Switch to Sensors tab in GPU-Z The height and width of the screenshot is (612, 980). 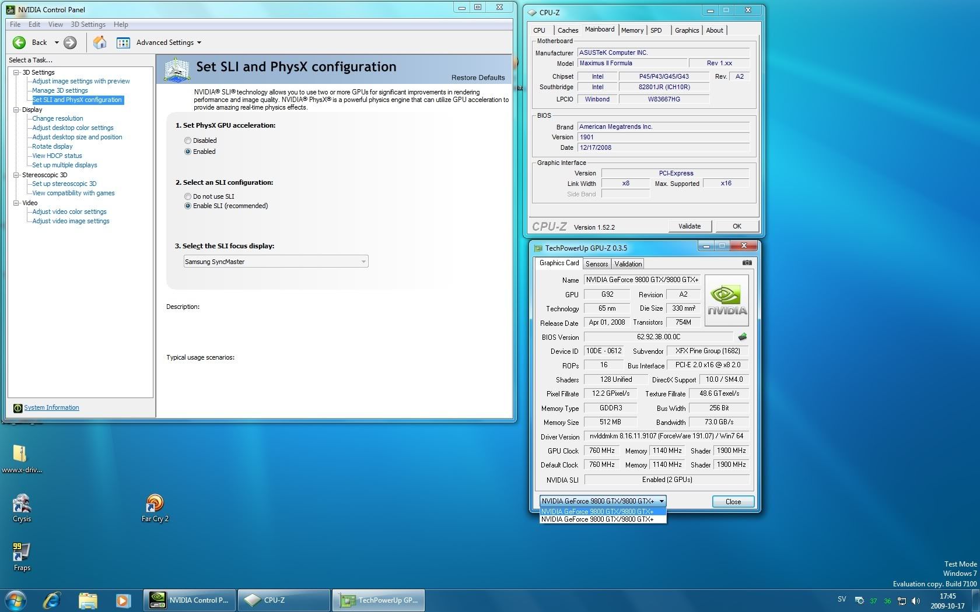point(597,264)
